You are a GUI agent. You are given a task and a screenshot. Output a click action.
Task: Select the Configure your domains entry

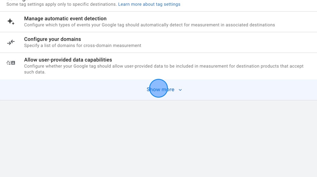click(x=53, y=39)
